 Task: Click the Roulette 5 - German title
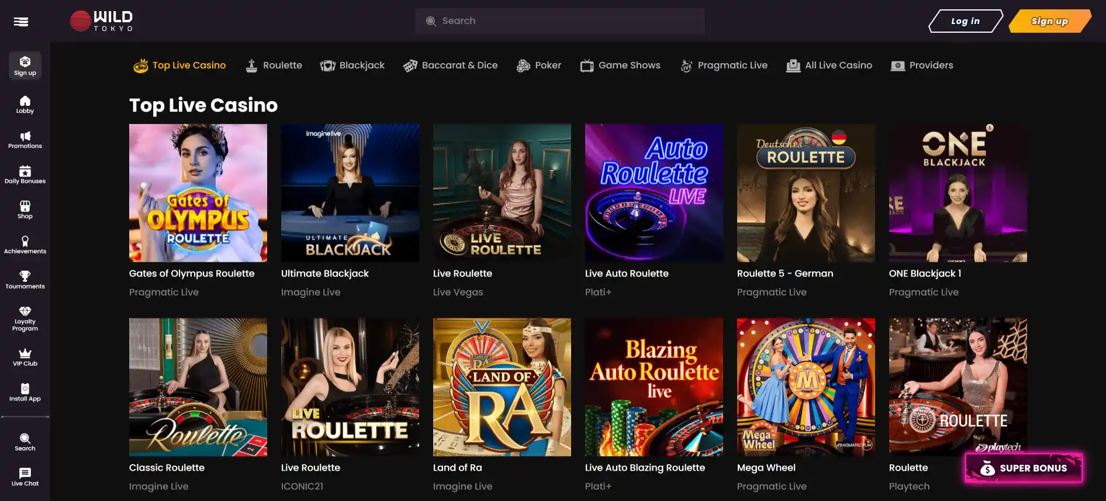tap(785, 274)
